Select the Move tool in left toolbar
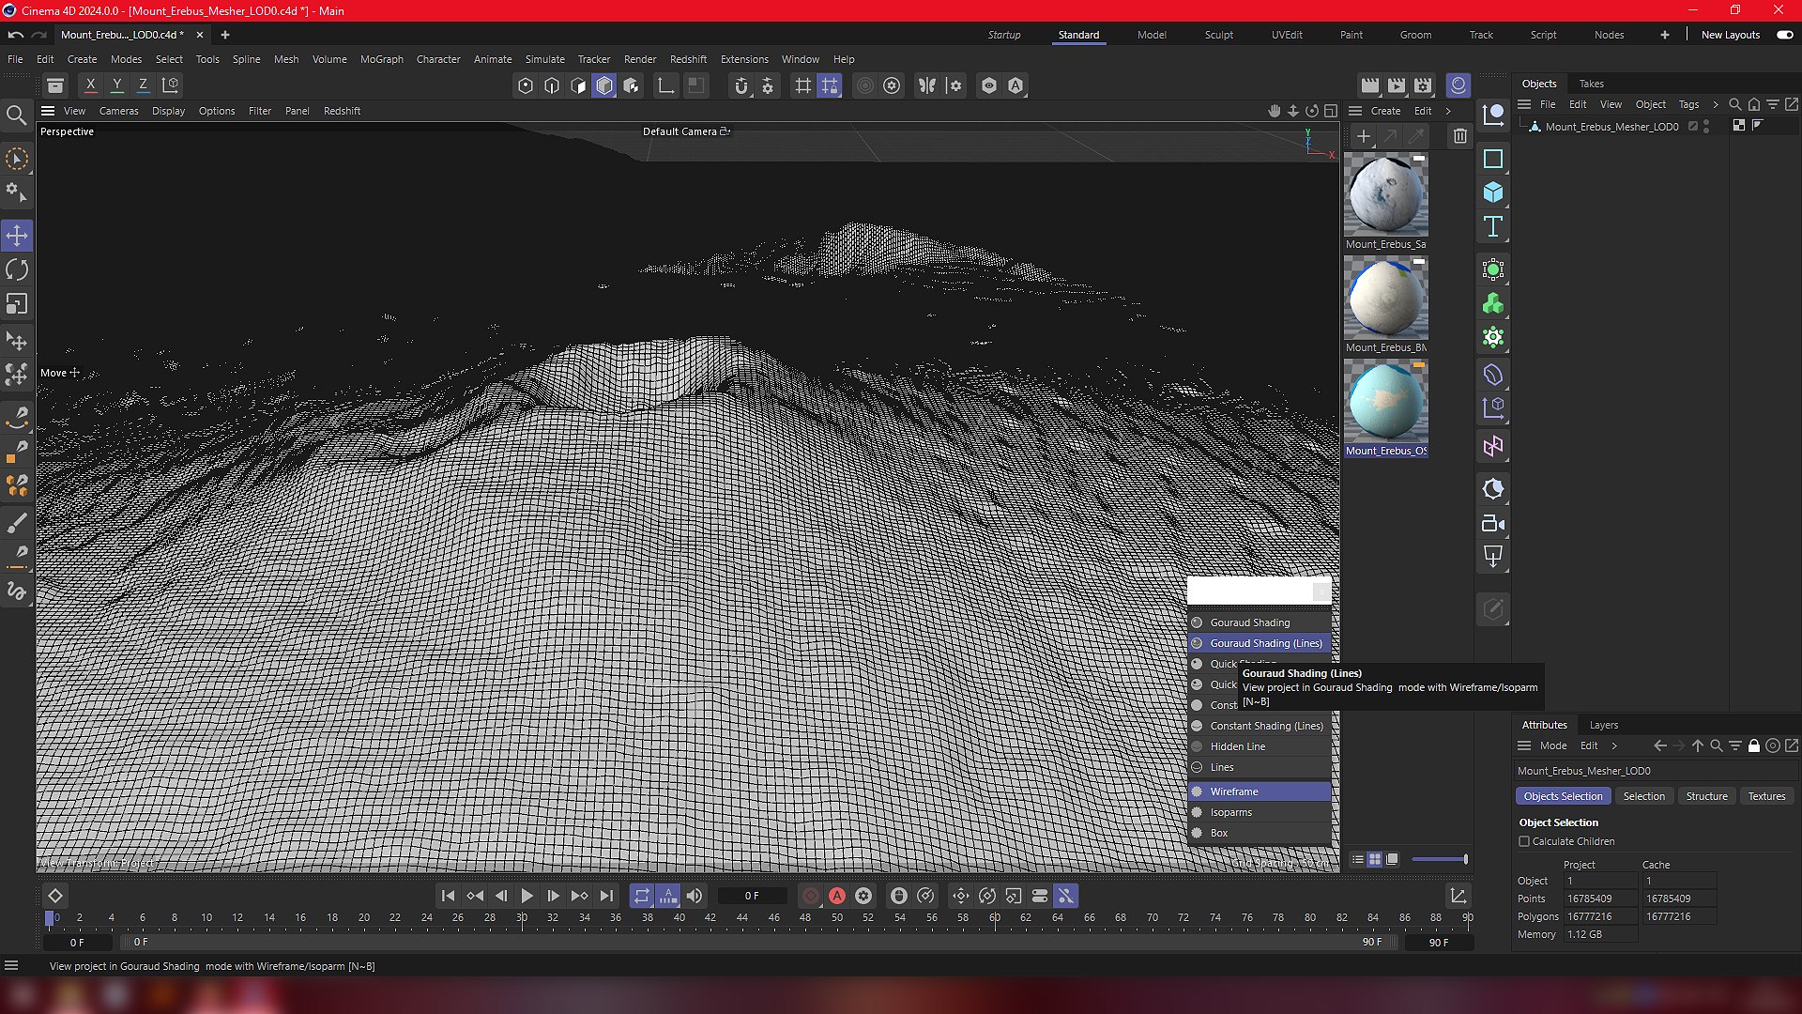1802x1014 pixels. tap(17, 236)
